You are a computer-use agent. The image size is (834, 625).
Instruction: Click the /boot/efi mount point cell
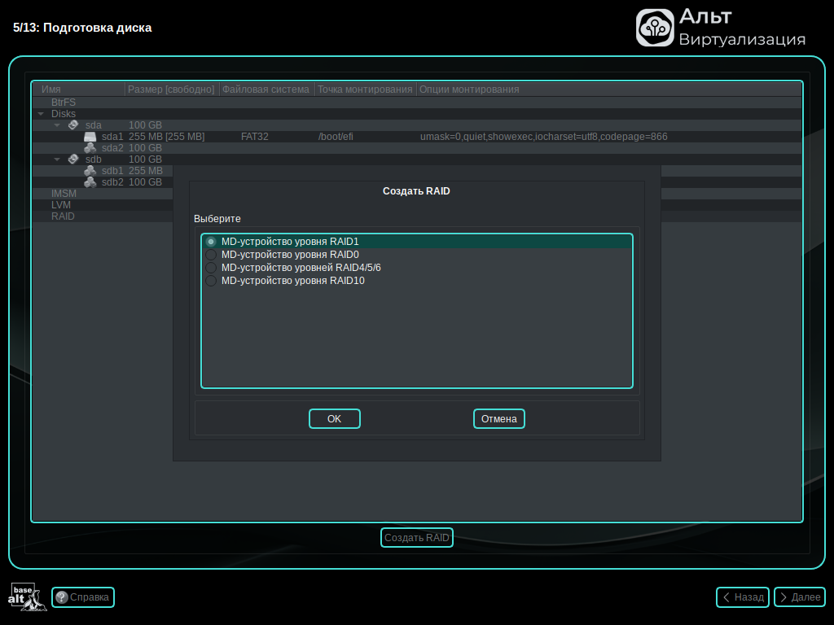click(x=336, y=137)
